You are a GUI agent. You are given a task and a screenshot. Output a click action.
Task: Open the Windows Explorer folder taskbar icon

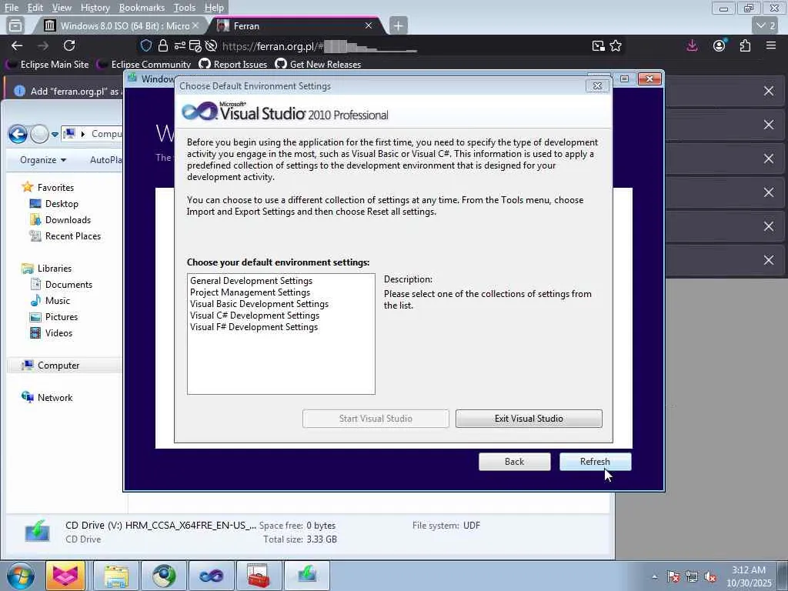117,576
